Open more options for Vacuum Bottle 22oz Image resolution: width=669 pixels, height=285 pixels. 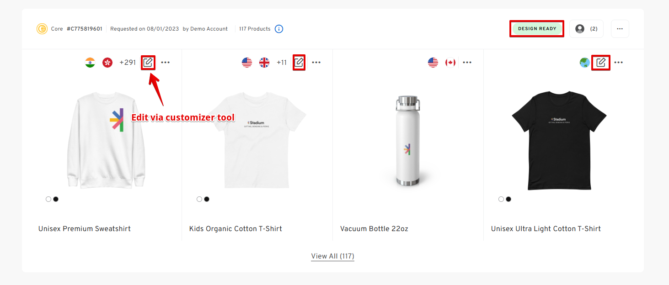[x=467, y=63]
